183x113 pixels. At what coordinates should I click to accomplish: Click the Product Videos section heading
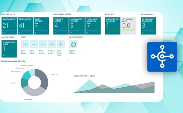coord(76,37)
